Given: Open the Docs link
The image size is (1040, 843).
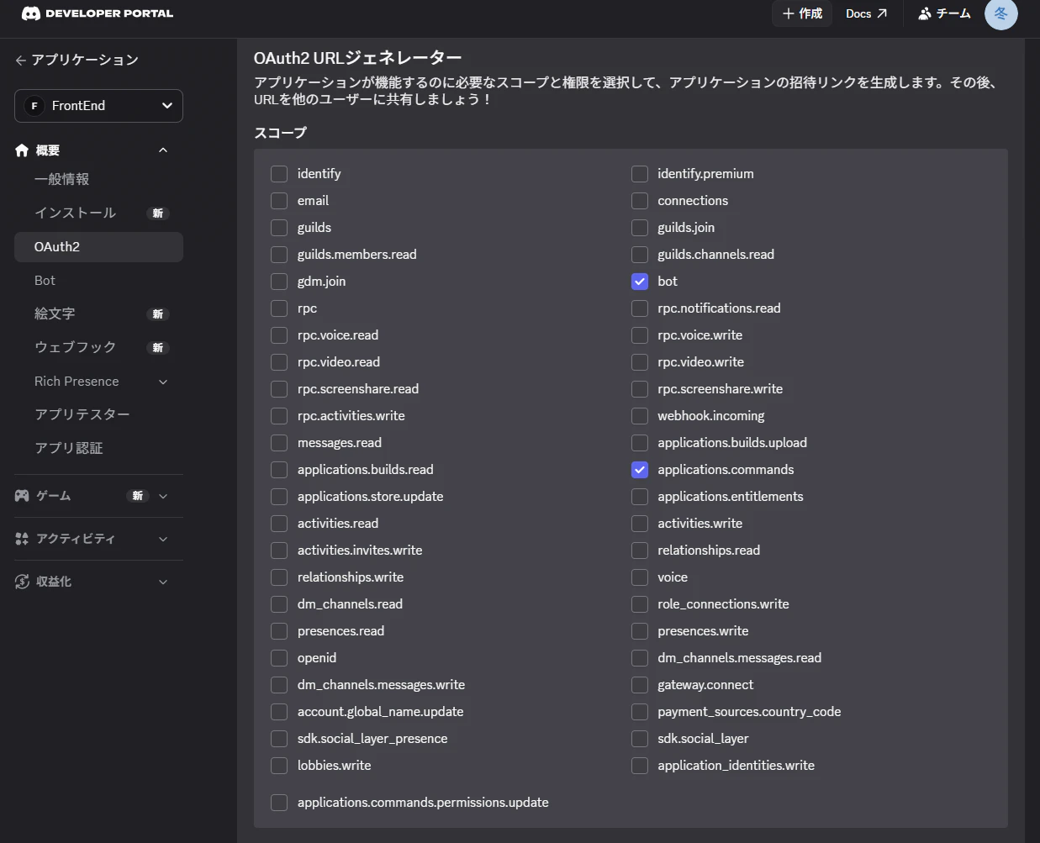Looking at the screenshot, I should point(866,13).
